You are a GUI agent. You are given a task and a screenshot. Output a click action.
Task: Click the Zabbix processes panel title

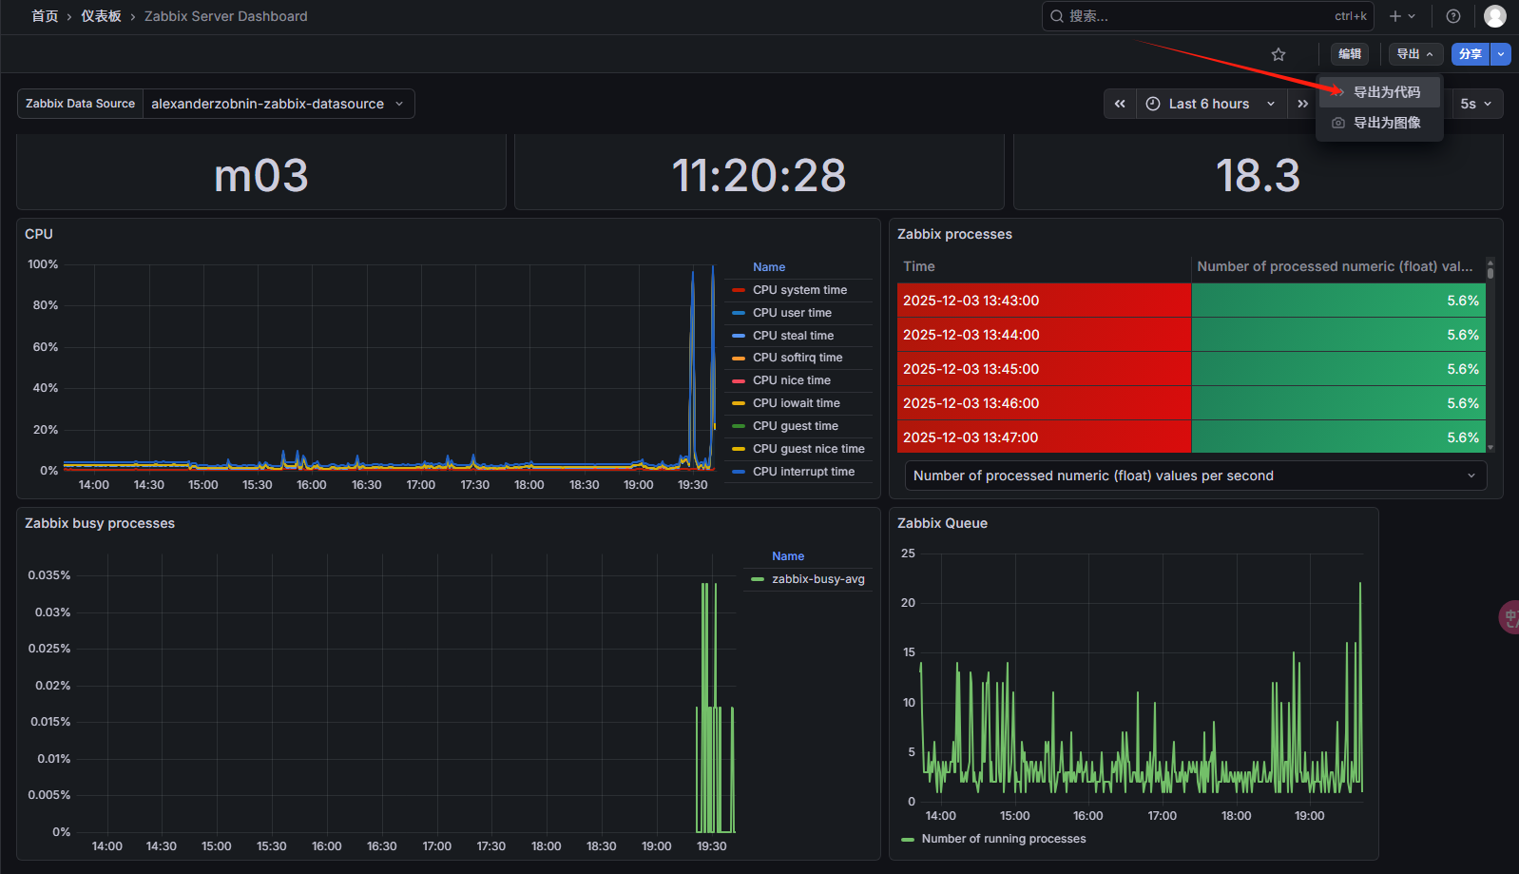(954, 234)
